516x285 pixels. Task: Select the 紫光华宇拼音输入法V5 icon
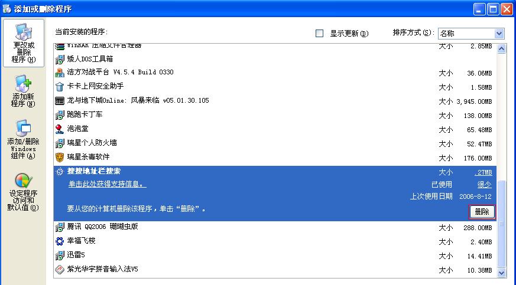[60, 270]
